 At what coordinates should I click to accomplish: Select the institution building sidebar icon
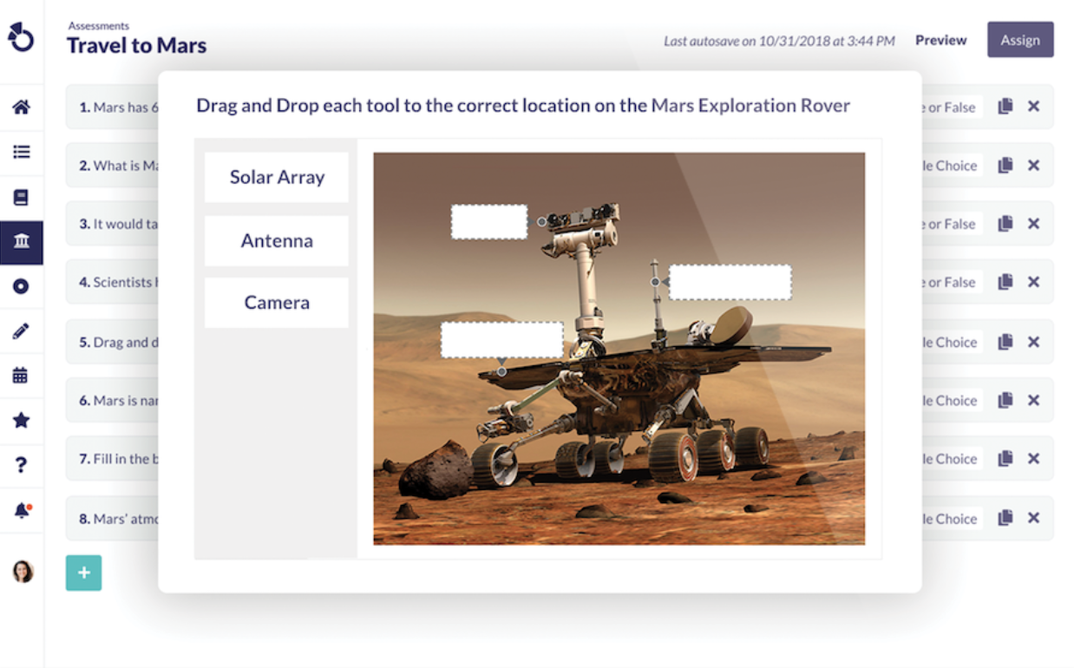click(x=21, y=242)
